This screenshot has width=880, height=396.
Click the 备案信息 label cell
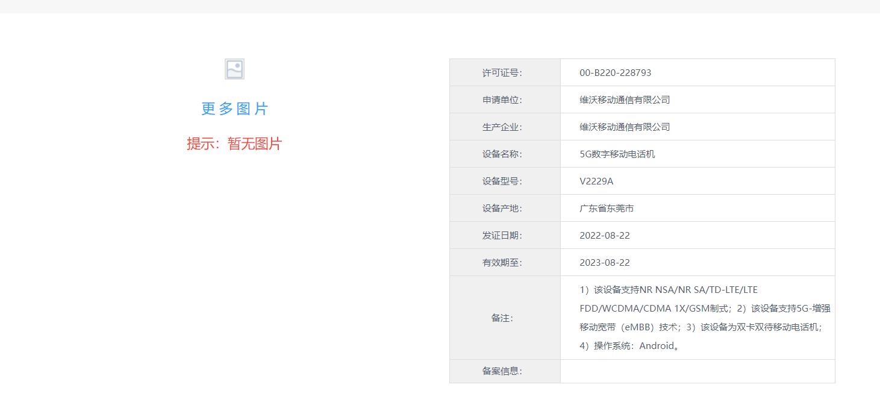click(x=505, y=371)
